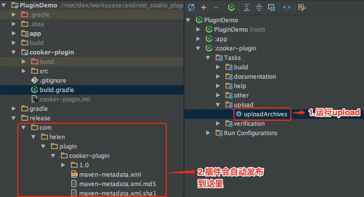This screenshot has height=197, width=364.
Task: Click the Show Dependencies toolbar icon
Action: [272, 7]
